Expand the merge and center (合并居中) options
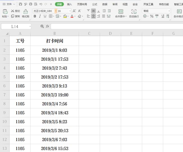 [x=126, y=16]
